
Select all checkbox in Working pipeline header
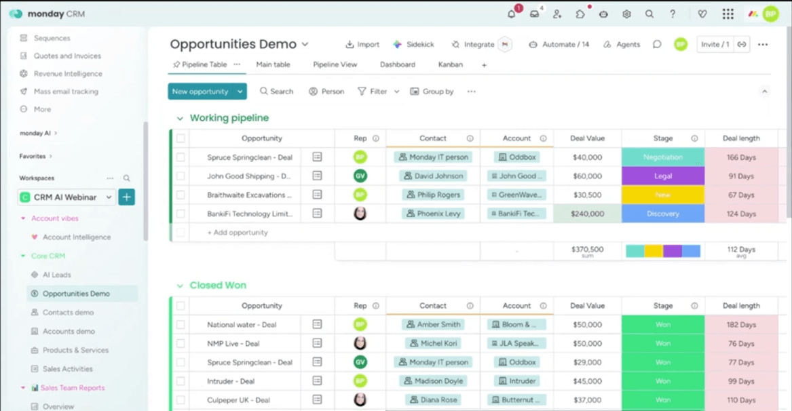point(181,138)
